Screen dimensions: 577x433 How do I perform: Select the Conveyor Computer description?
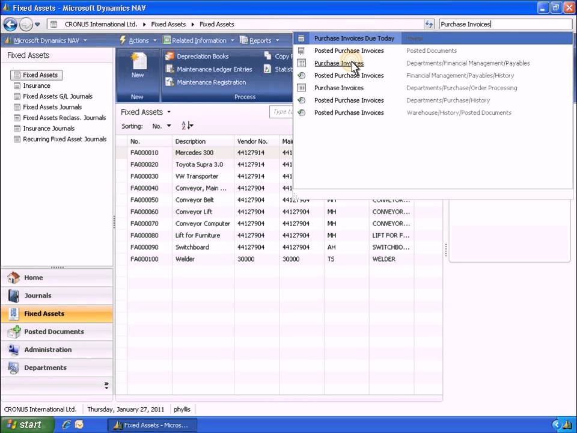point(203,224)
